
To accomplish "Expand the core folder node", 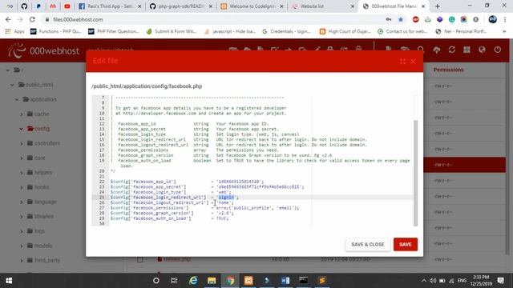I will (22, 158).
